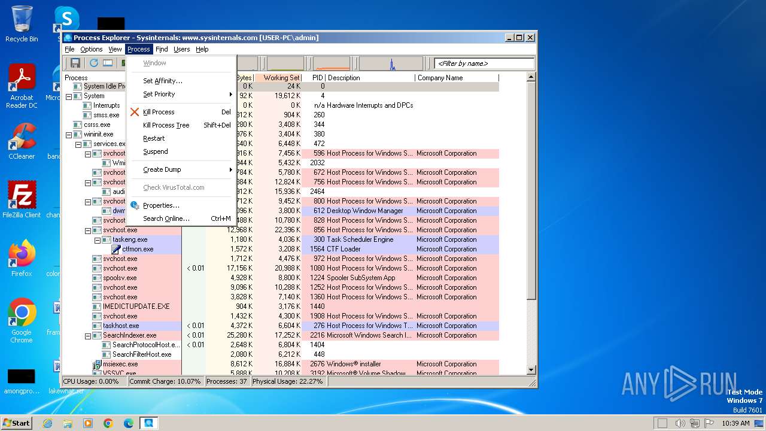Click the Properties menu icon
The image size is (766, 431).
click(135, 205)
